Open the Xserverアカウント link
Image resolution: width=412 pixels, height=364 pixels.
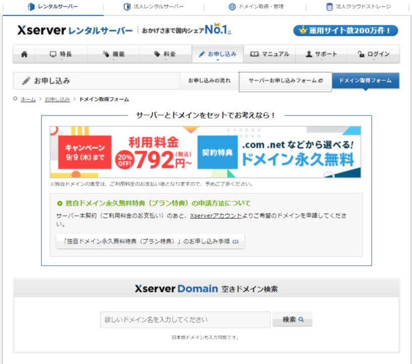pyautogui.click(x=216, y=216)
